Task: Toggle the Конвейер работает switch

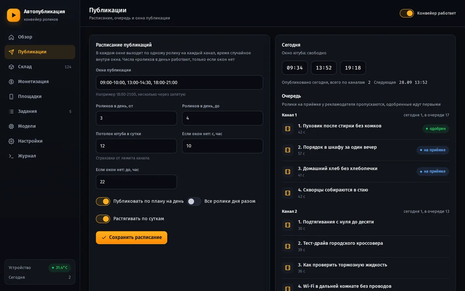Action: [x=407, y=13]
